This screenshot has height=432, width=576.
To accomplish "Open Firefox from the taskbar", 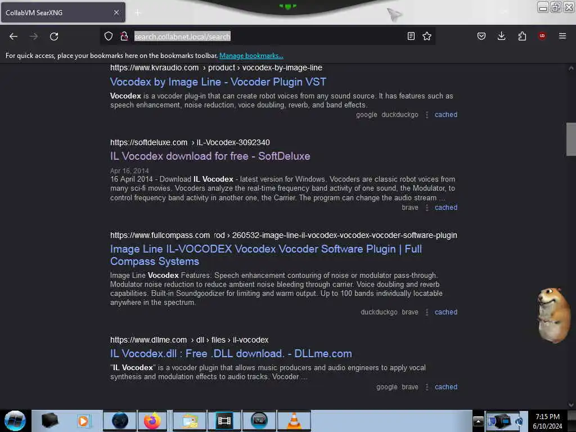I will coord(152,421).
